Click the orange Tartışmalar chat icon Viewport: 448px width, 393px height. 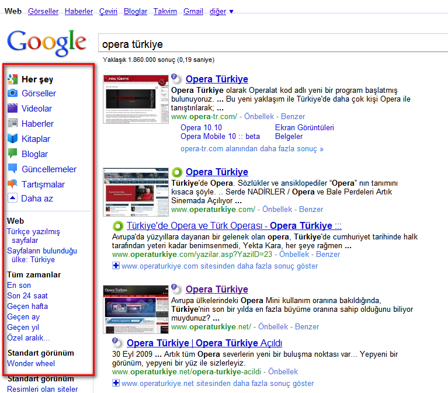13,184
